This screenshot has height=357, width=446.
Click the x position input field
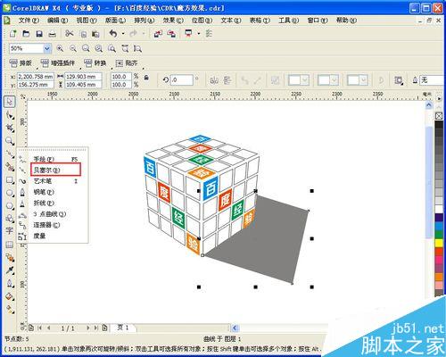36,77
